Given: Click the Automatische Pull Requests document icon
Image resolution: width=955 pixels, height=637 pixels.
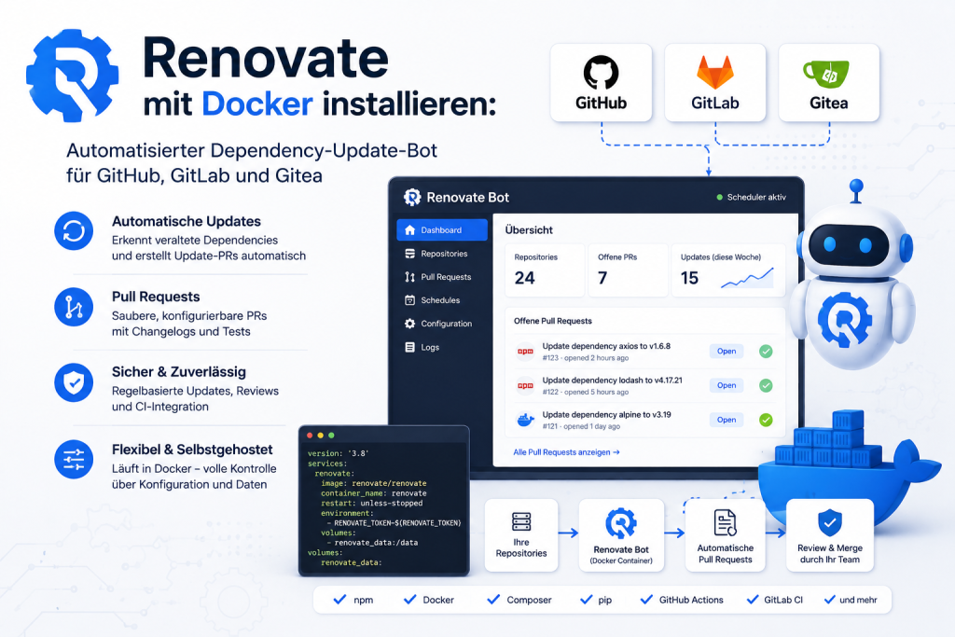Looking at the screenshot, I should 725,523.
